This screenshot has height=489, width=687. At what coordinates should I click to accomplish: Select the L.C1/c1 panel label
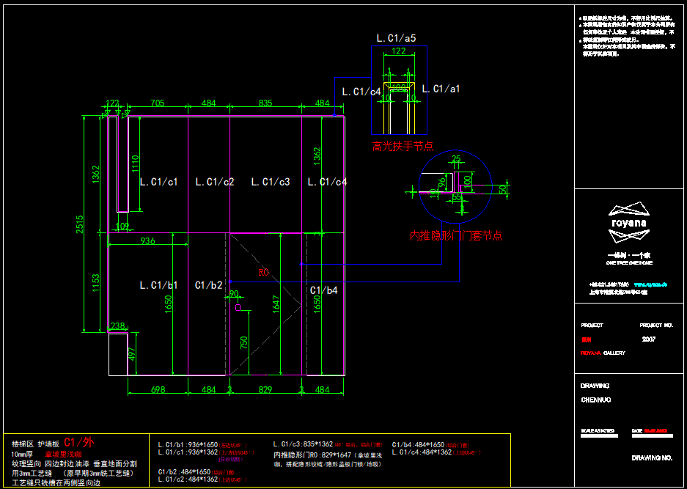(159, 182)
